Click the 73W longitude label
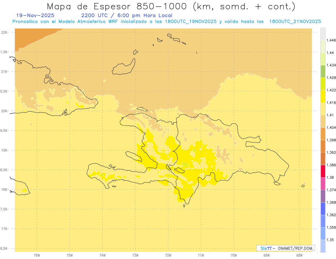This screenshot has width=336, height=259. 135,255
